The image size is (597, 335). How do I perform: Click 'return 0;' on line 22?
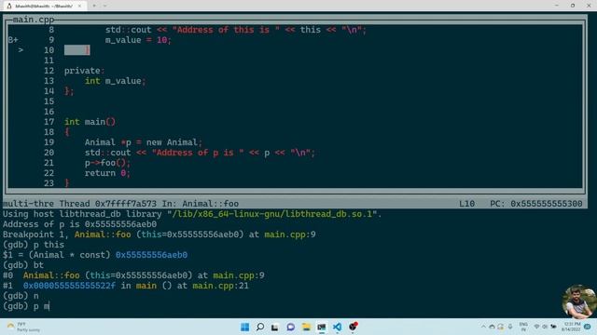point(107,173)
